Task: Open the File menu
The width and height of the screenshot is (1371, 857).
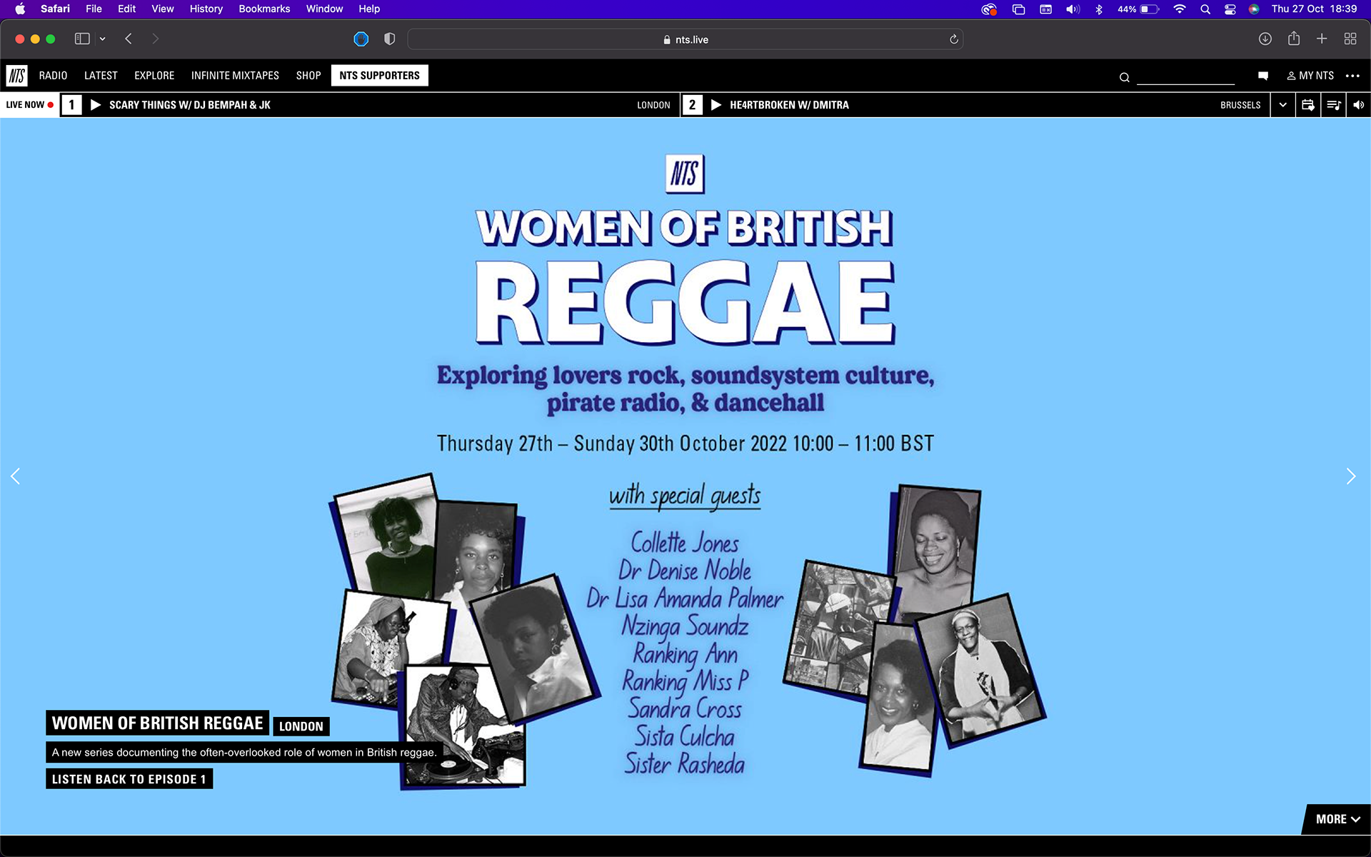Action: click(94, 9)
